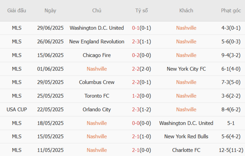Image resolution: width=245 pixels, height=156 pixels.
Task: Click the Ngày column header
Action: tap(51, 11)
